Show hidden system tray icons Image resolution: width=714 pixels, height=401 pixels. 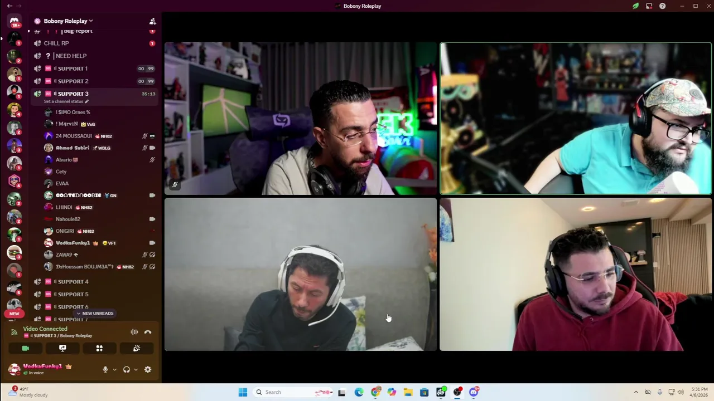click(x=636, y=392)
